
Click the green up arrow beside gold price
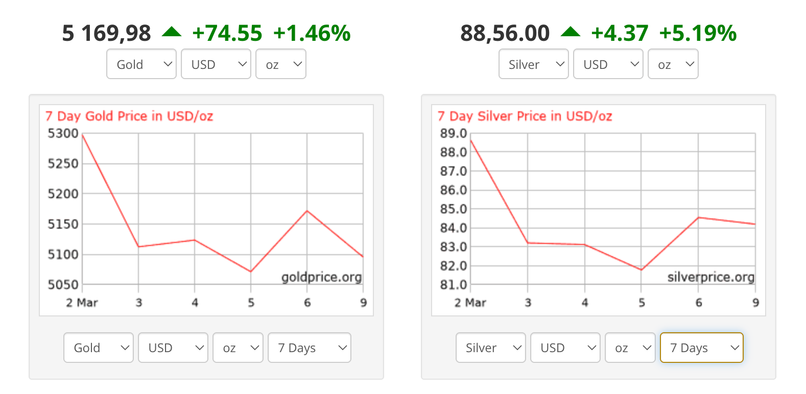tap(172, 33)
